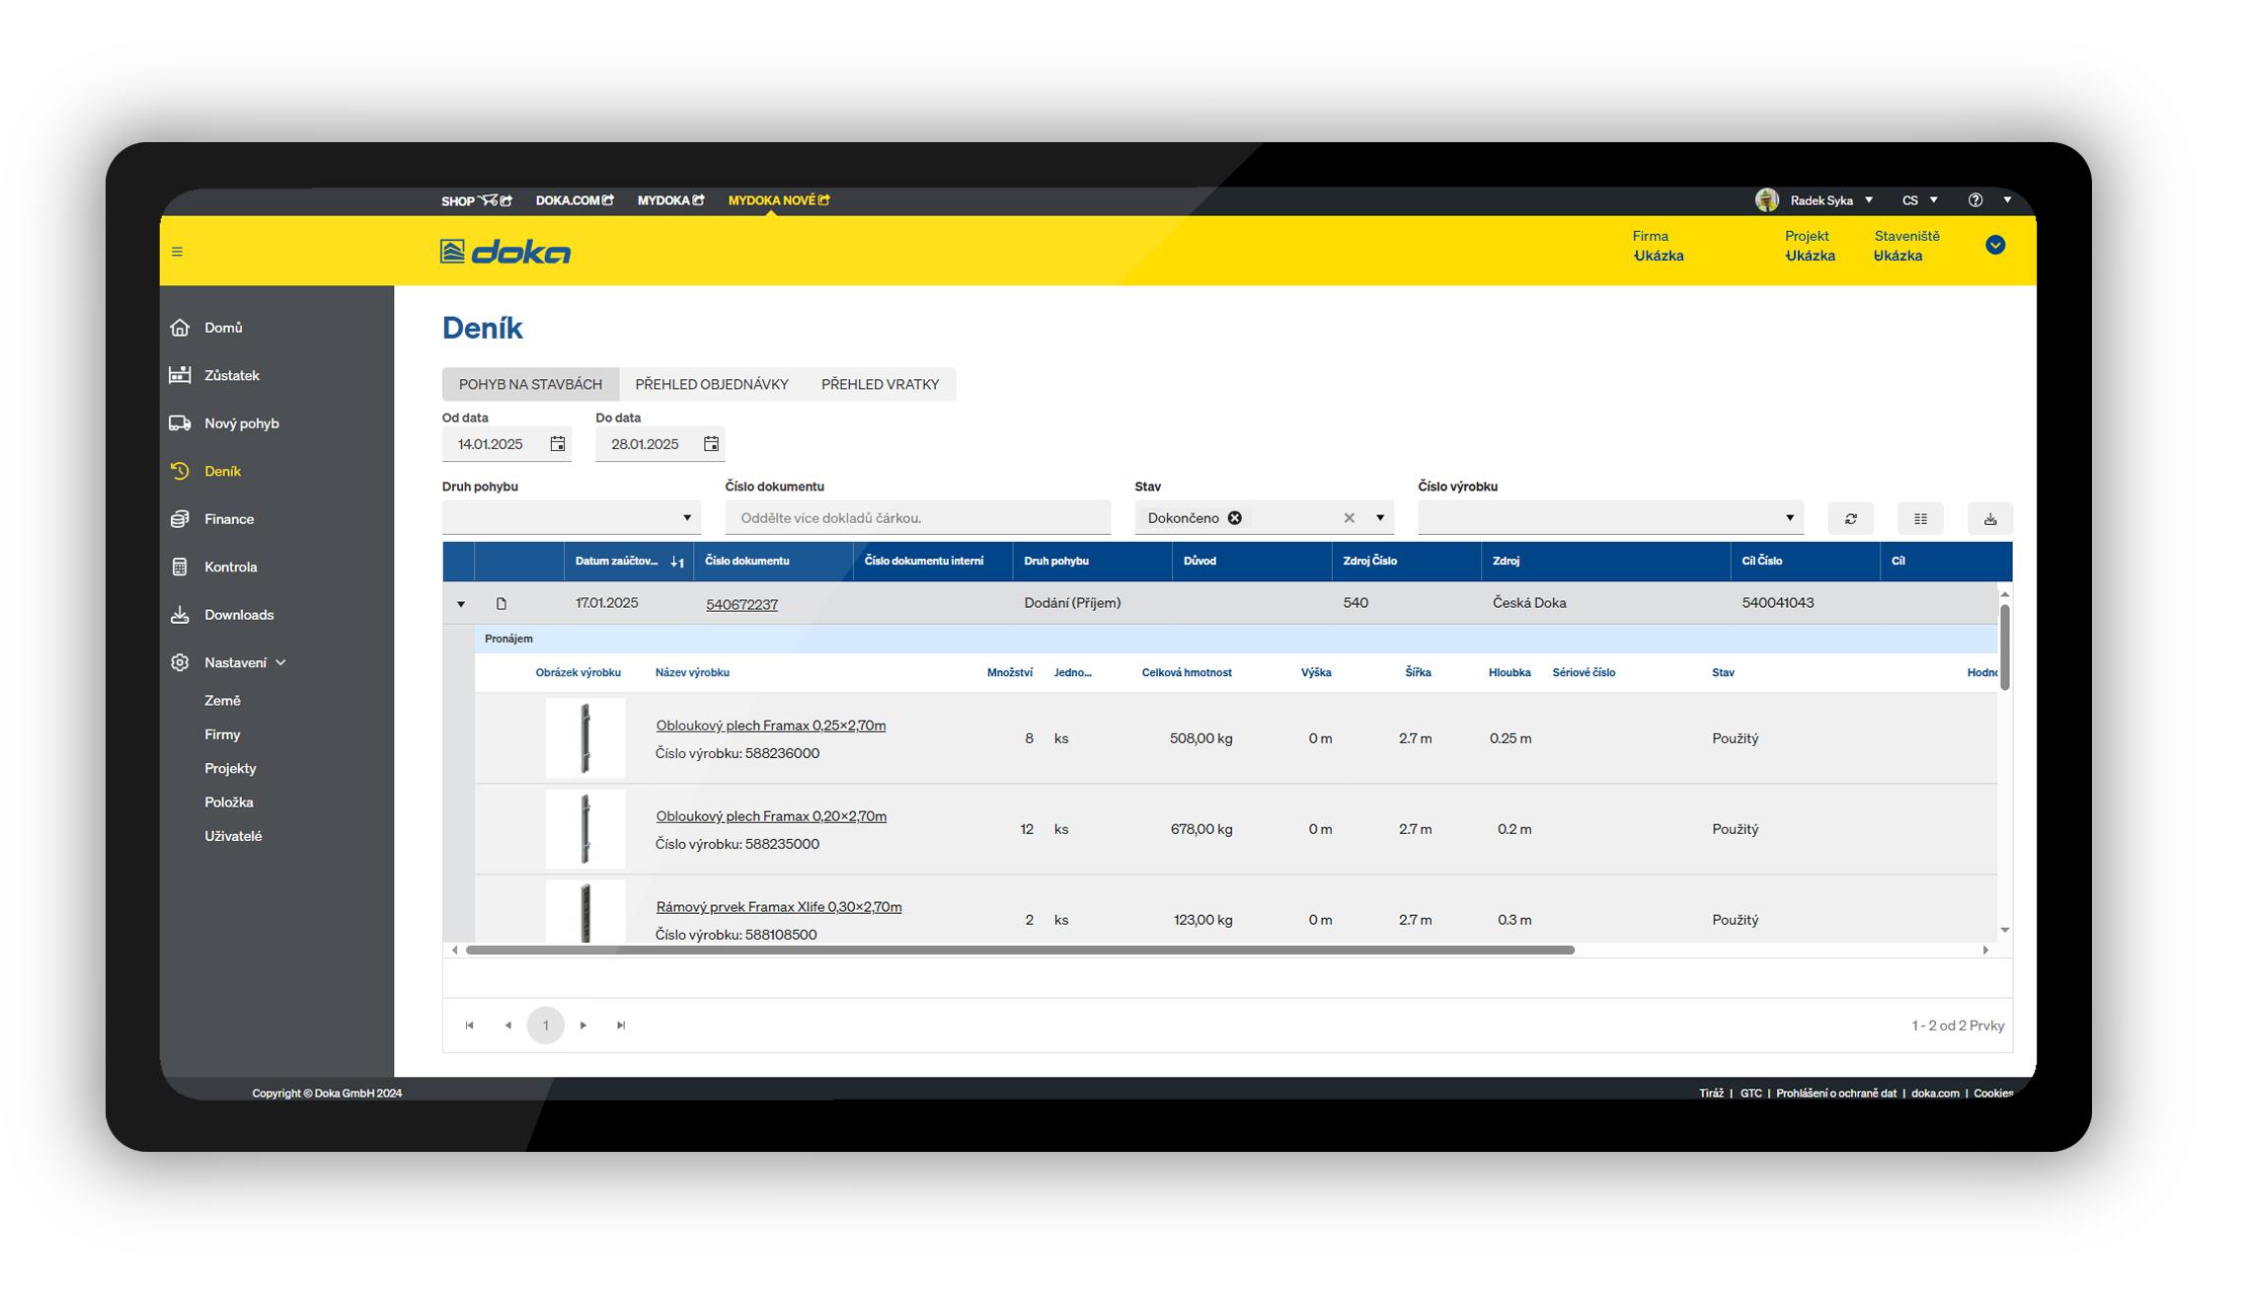Open Obloukový plech Framax 0,25×2,70m link
The image size is (2245, 1295).
771,725
